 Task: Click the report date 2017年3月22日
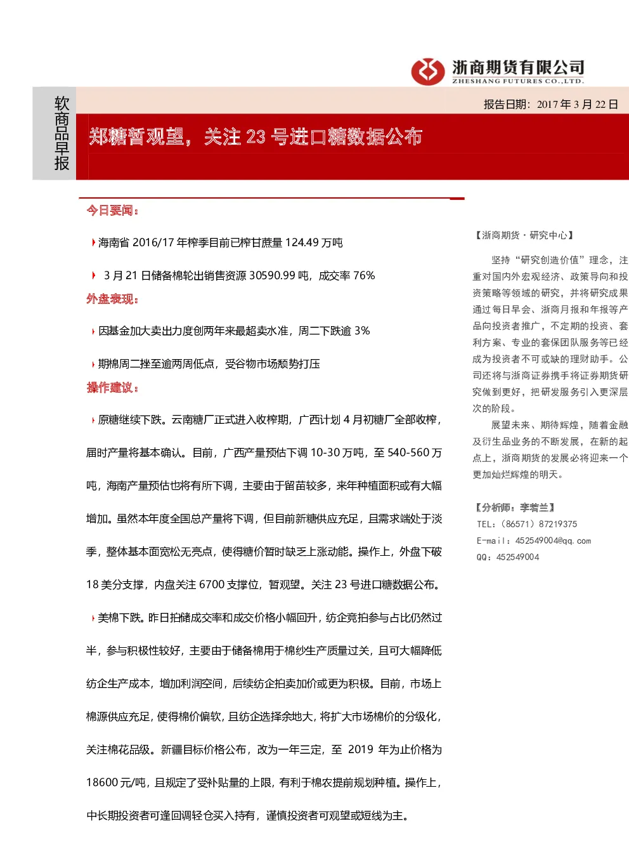pyautogui.click(x=577, y=105)
